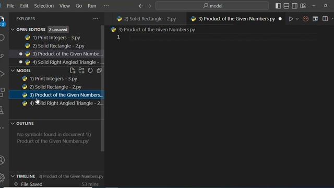Refresh the MODEL explorer
The width and height of the screenshot is (334, 188).
[x=90, y=70]
